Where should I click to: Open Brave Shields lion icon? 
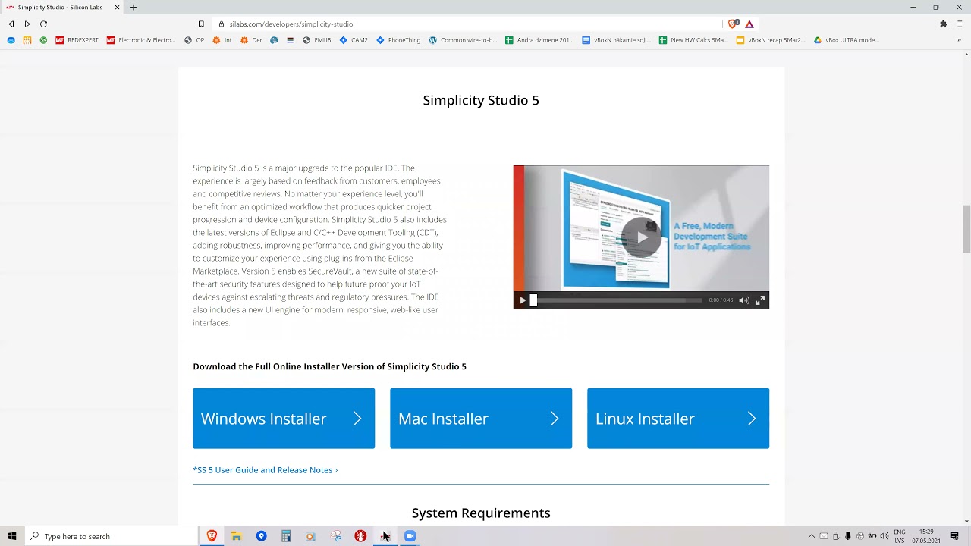click(x=732, y=24)
